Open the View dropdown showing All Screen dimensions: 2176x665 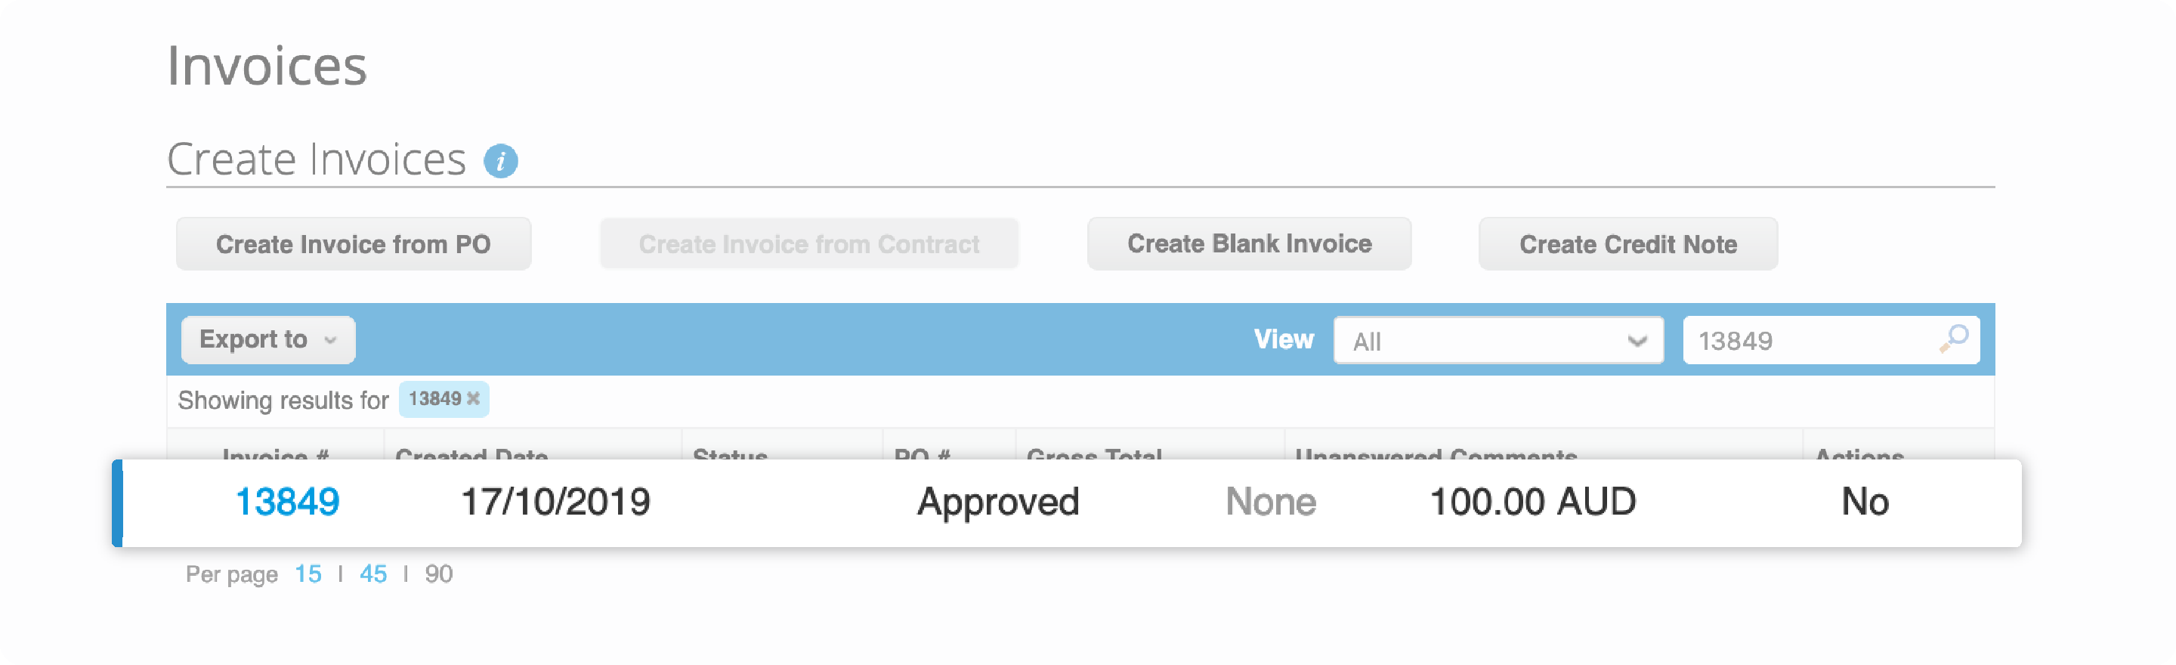1499,341
